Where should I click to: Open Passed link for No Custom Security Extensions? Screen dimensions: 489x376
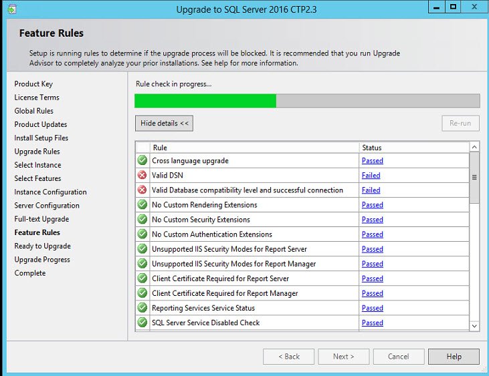pyautogui.click(x=373, y=220)
